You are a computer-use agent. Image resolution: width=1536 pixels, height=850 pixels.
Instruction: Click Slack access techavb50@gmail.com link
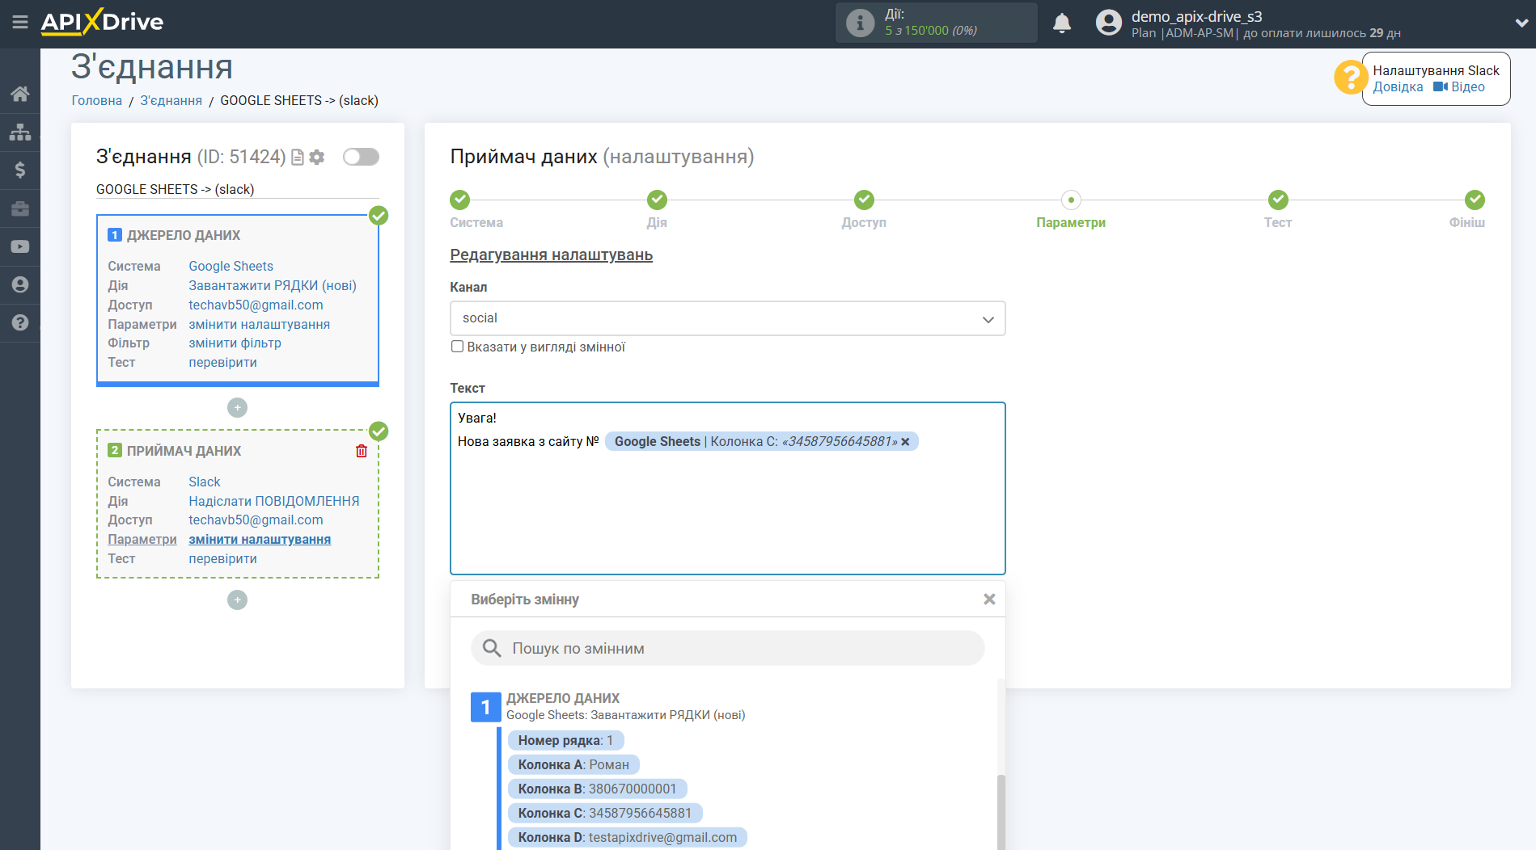point(256,520)
